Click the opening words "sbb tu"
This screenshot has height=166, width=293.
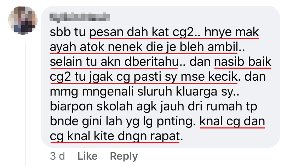coord(68,32)
